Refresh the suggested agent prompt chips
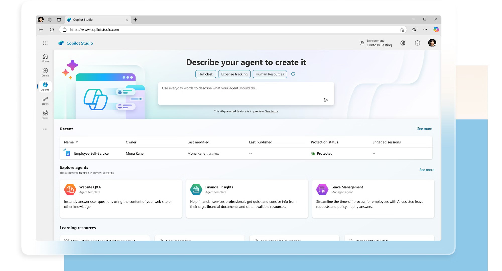502x271 pixels. (x=293, y=74)
